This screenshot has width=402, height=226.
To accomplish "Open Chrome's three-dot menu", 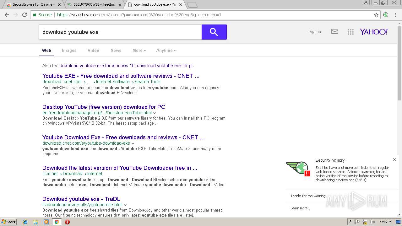I will pos(395,15).
